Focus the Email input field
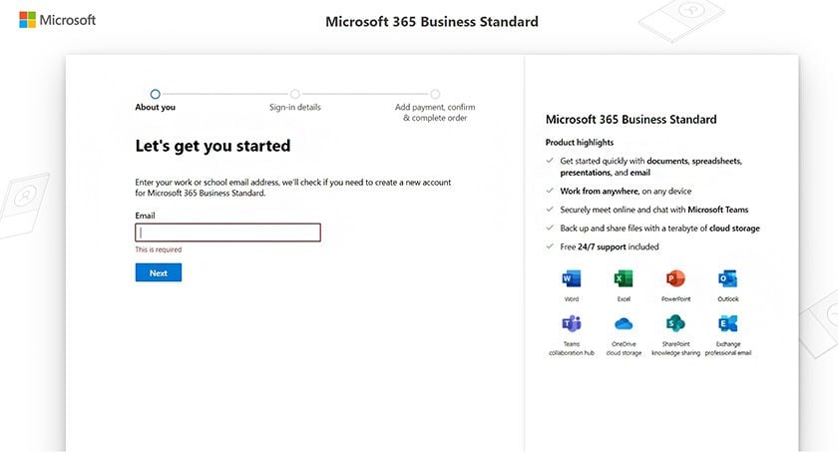Image resolution: width=838 pixels, height=452 pixels. pos(227,232)
